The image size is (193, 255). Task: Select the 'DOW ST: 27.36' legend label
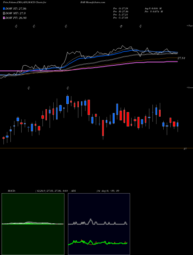pos(16,8)
